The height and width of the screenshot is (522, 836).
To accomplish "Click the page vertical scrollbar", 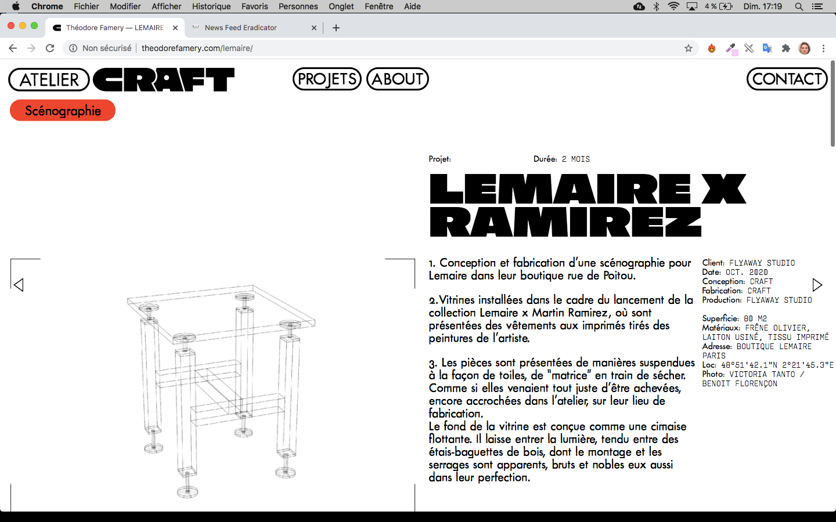I will 833,104.
